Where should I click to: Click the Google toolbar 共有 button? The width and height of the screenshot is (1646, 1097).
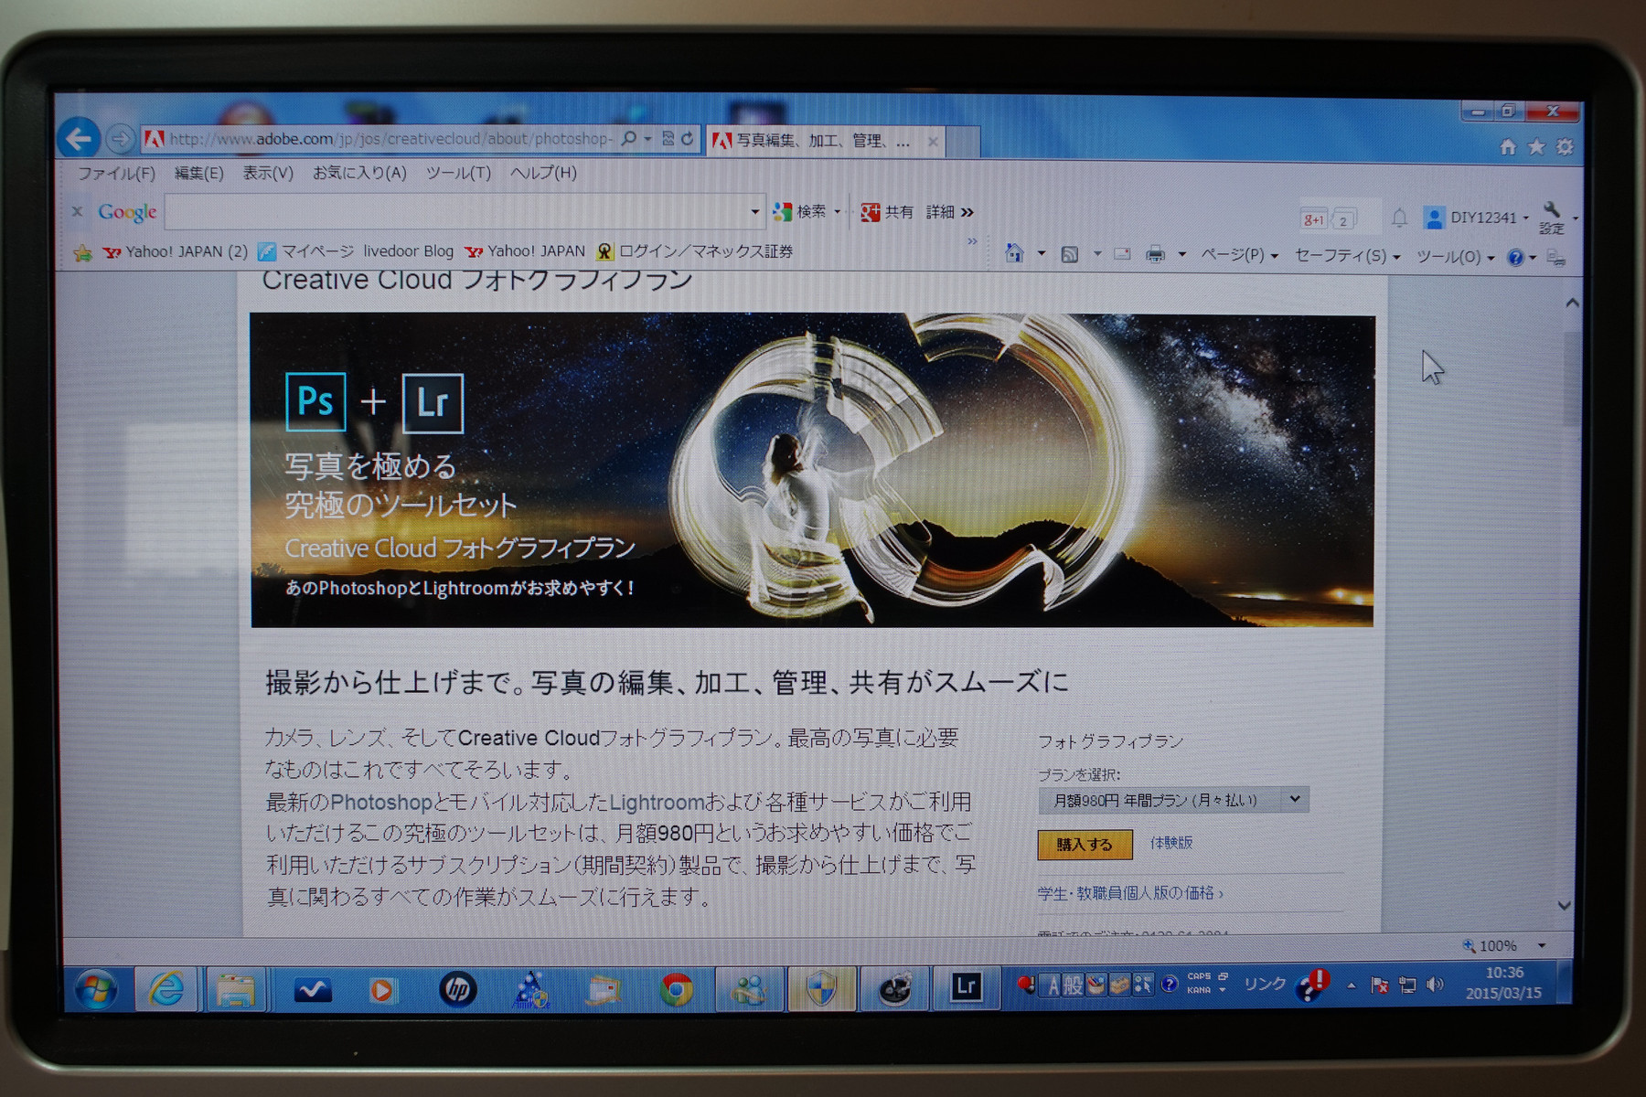(x=886, y=212)
